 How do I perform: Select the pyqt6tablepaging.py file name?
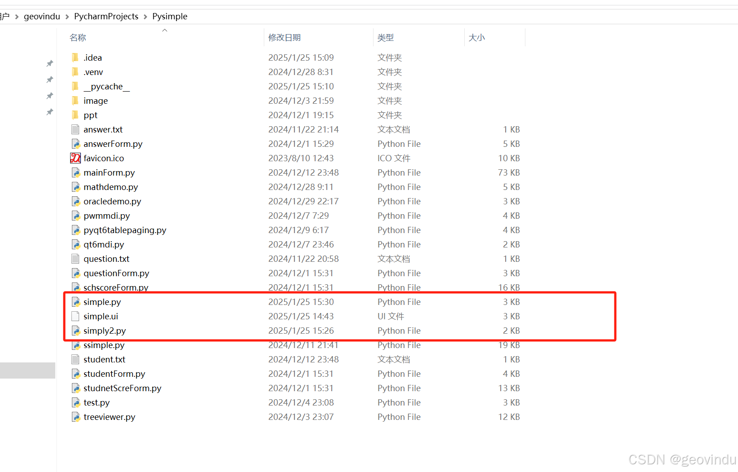pyautogui.click(x=125, y=230)
